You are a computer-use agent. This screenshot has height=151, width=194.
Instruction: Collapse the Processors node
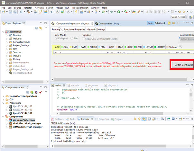(x=3, y=103)
